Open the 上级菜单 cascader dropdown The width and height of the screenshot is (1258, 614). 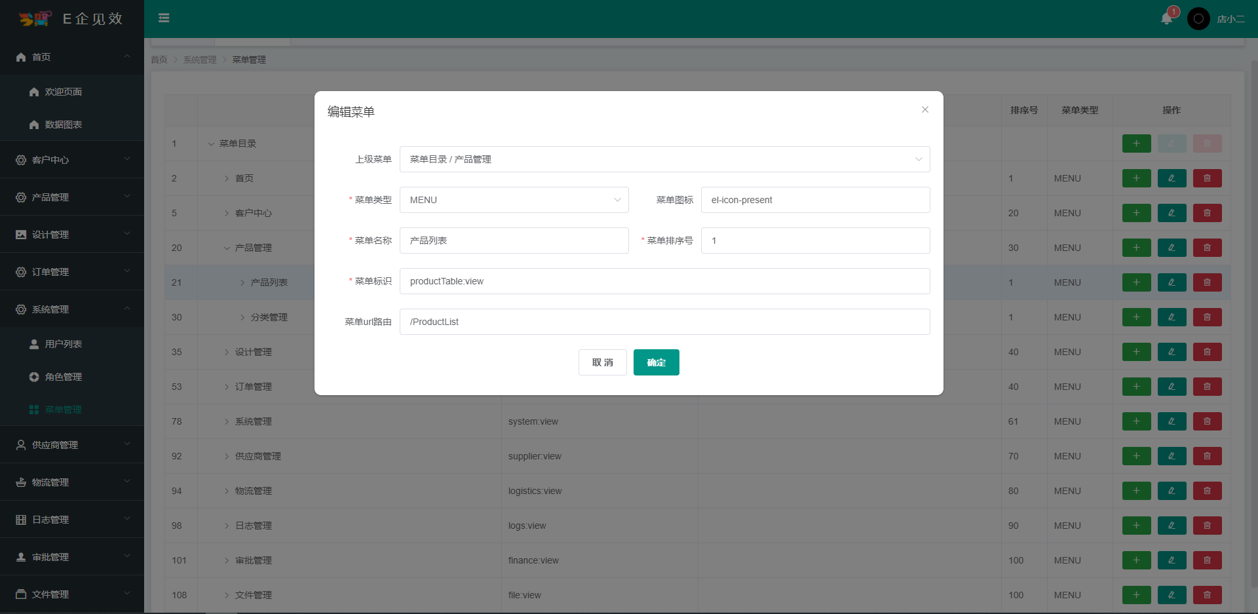664,159
